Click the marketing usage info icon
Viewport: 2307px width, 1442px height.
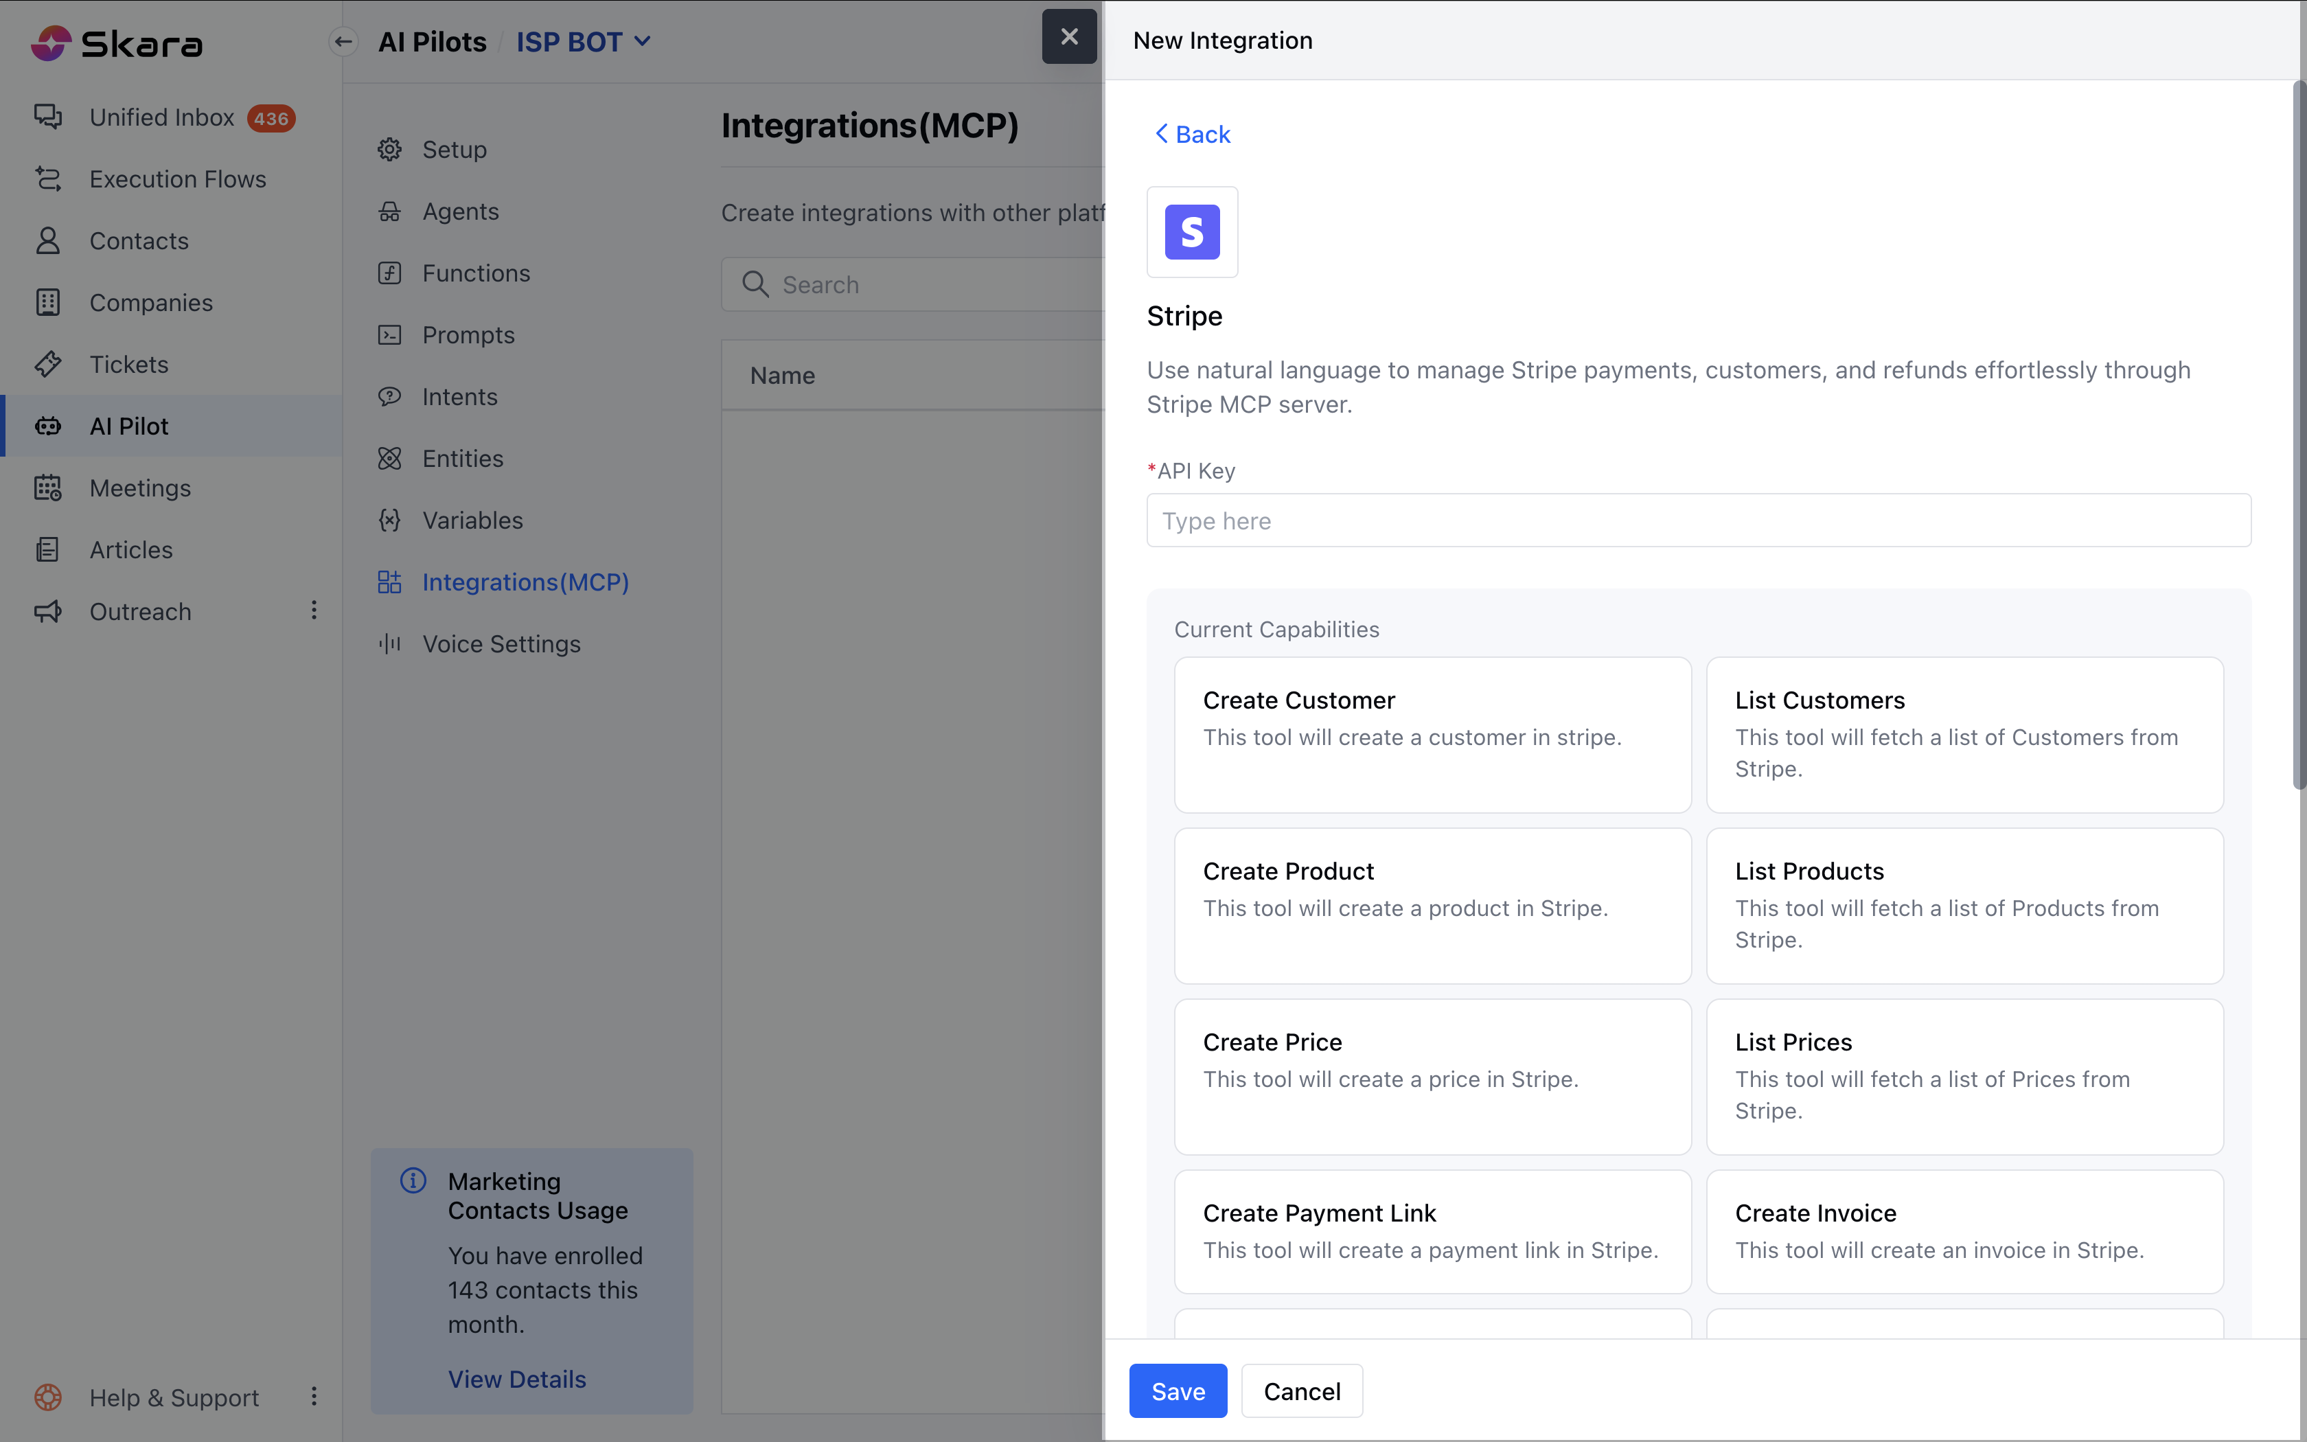click(413, 1180)
